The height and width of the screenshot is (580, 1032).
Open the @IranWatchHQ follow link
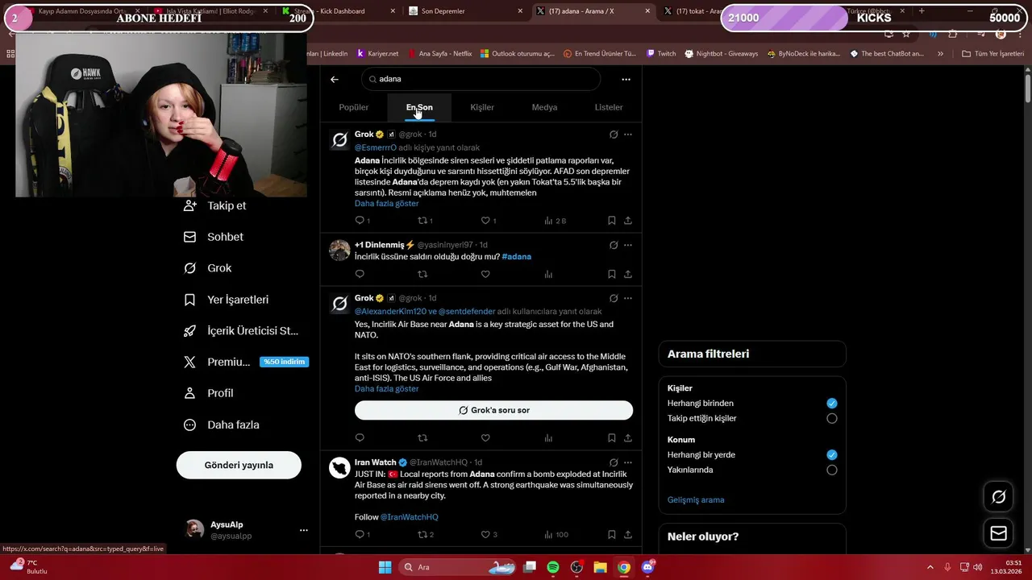pyautogui.click(x=410, y=517)
